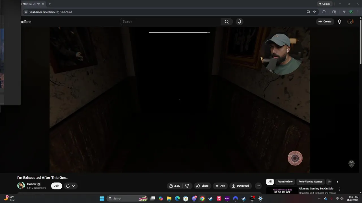The image size is (362, 203).
Task: Show more filter chips with the arrow
Action: 337,182
